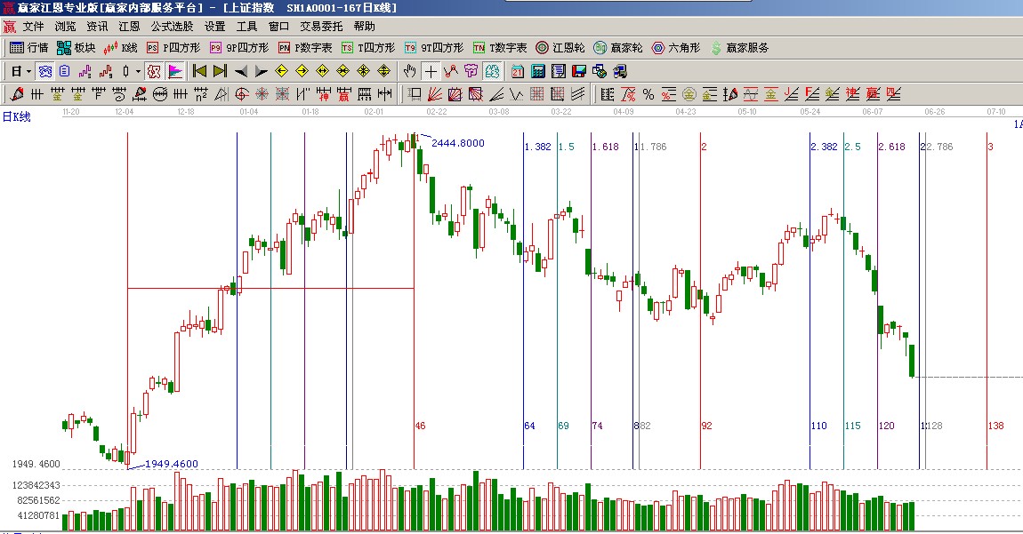Expand the candlestick style dropdown arrow

(137, 71)
